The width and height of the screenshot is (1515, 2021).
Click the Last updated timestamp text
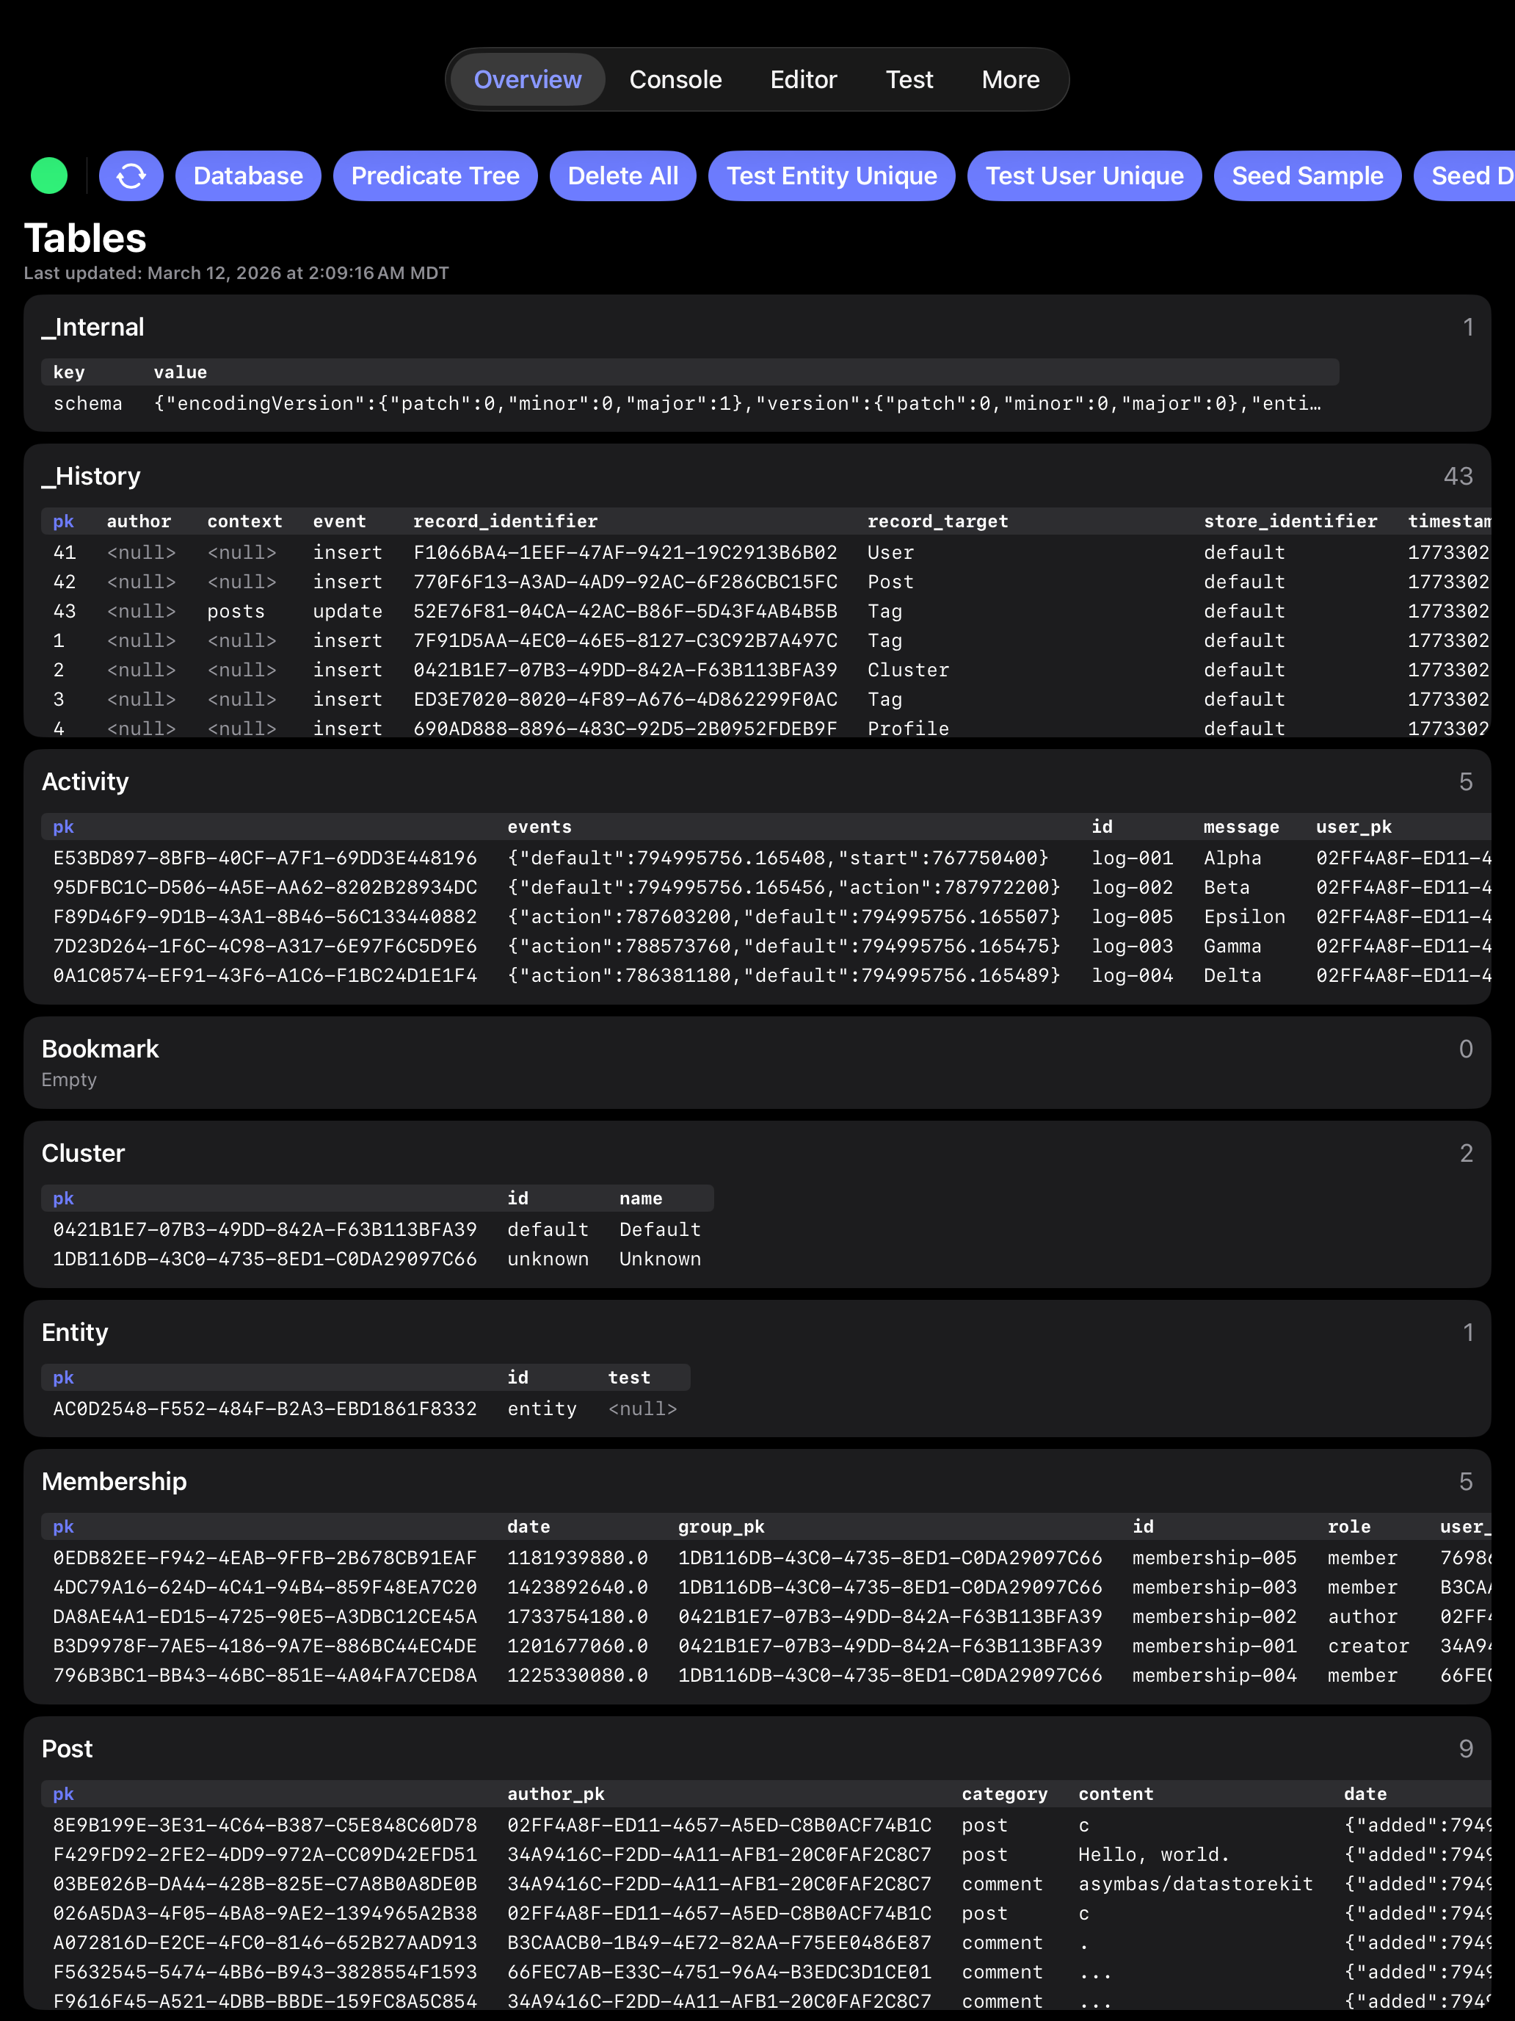[x=236, y=273]
